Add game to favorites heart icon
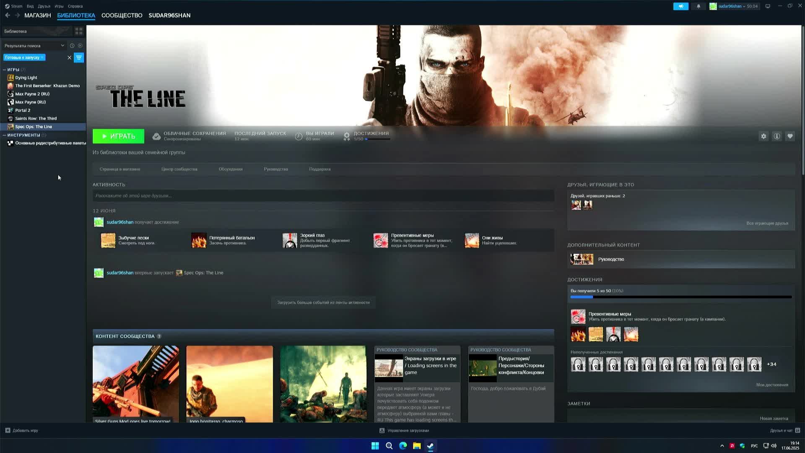This screenshot has width=805, height=453. 790,136
